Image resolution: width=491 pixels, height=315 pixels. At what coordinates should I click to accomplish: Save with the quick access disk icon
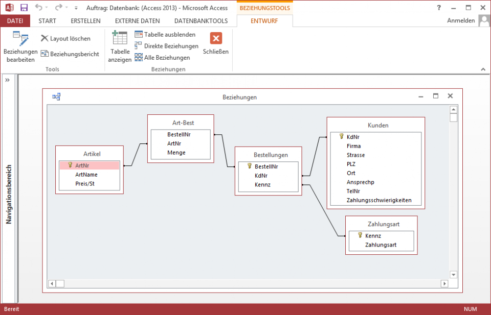pos(24,8)
